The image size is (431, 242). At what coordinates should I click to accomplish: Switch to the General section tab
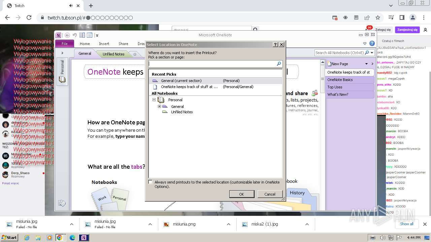point(85,53)
